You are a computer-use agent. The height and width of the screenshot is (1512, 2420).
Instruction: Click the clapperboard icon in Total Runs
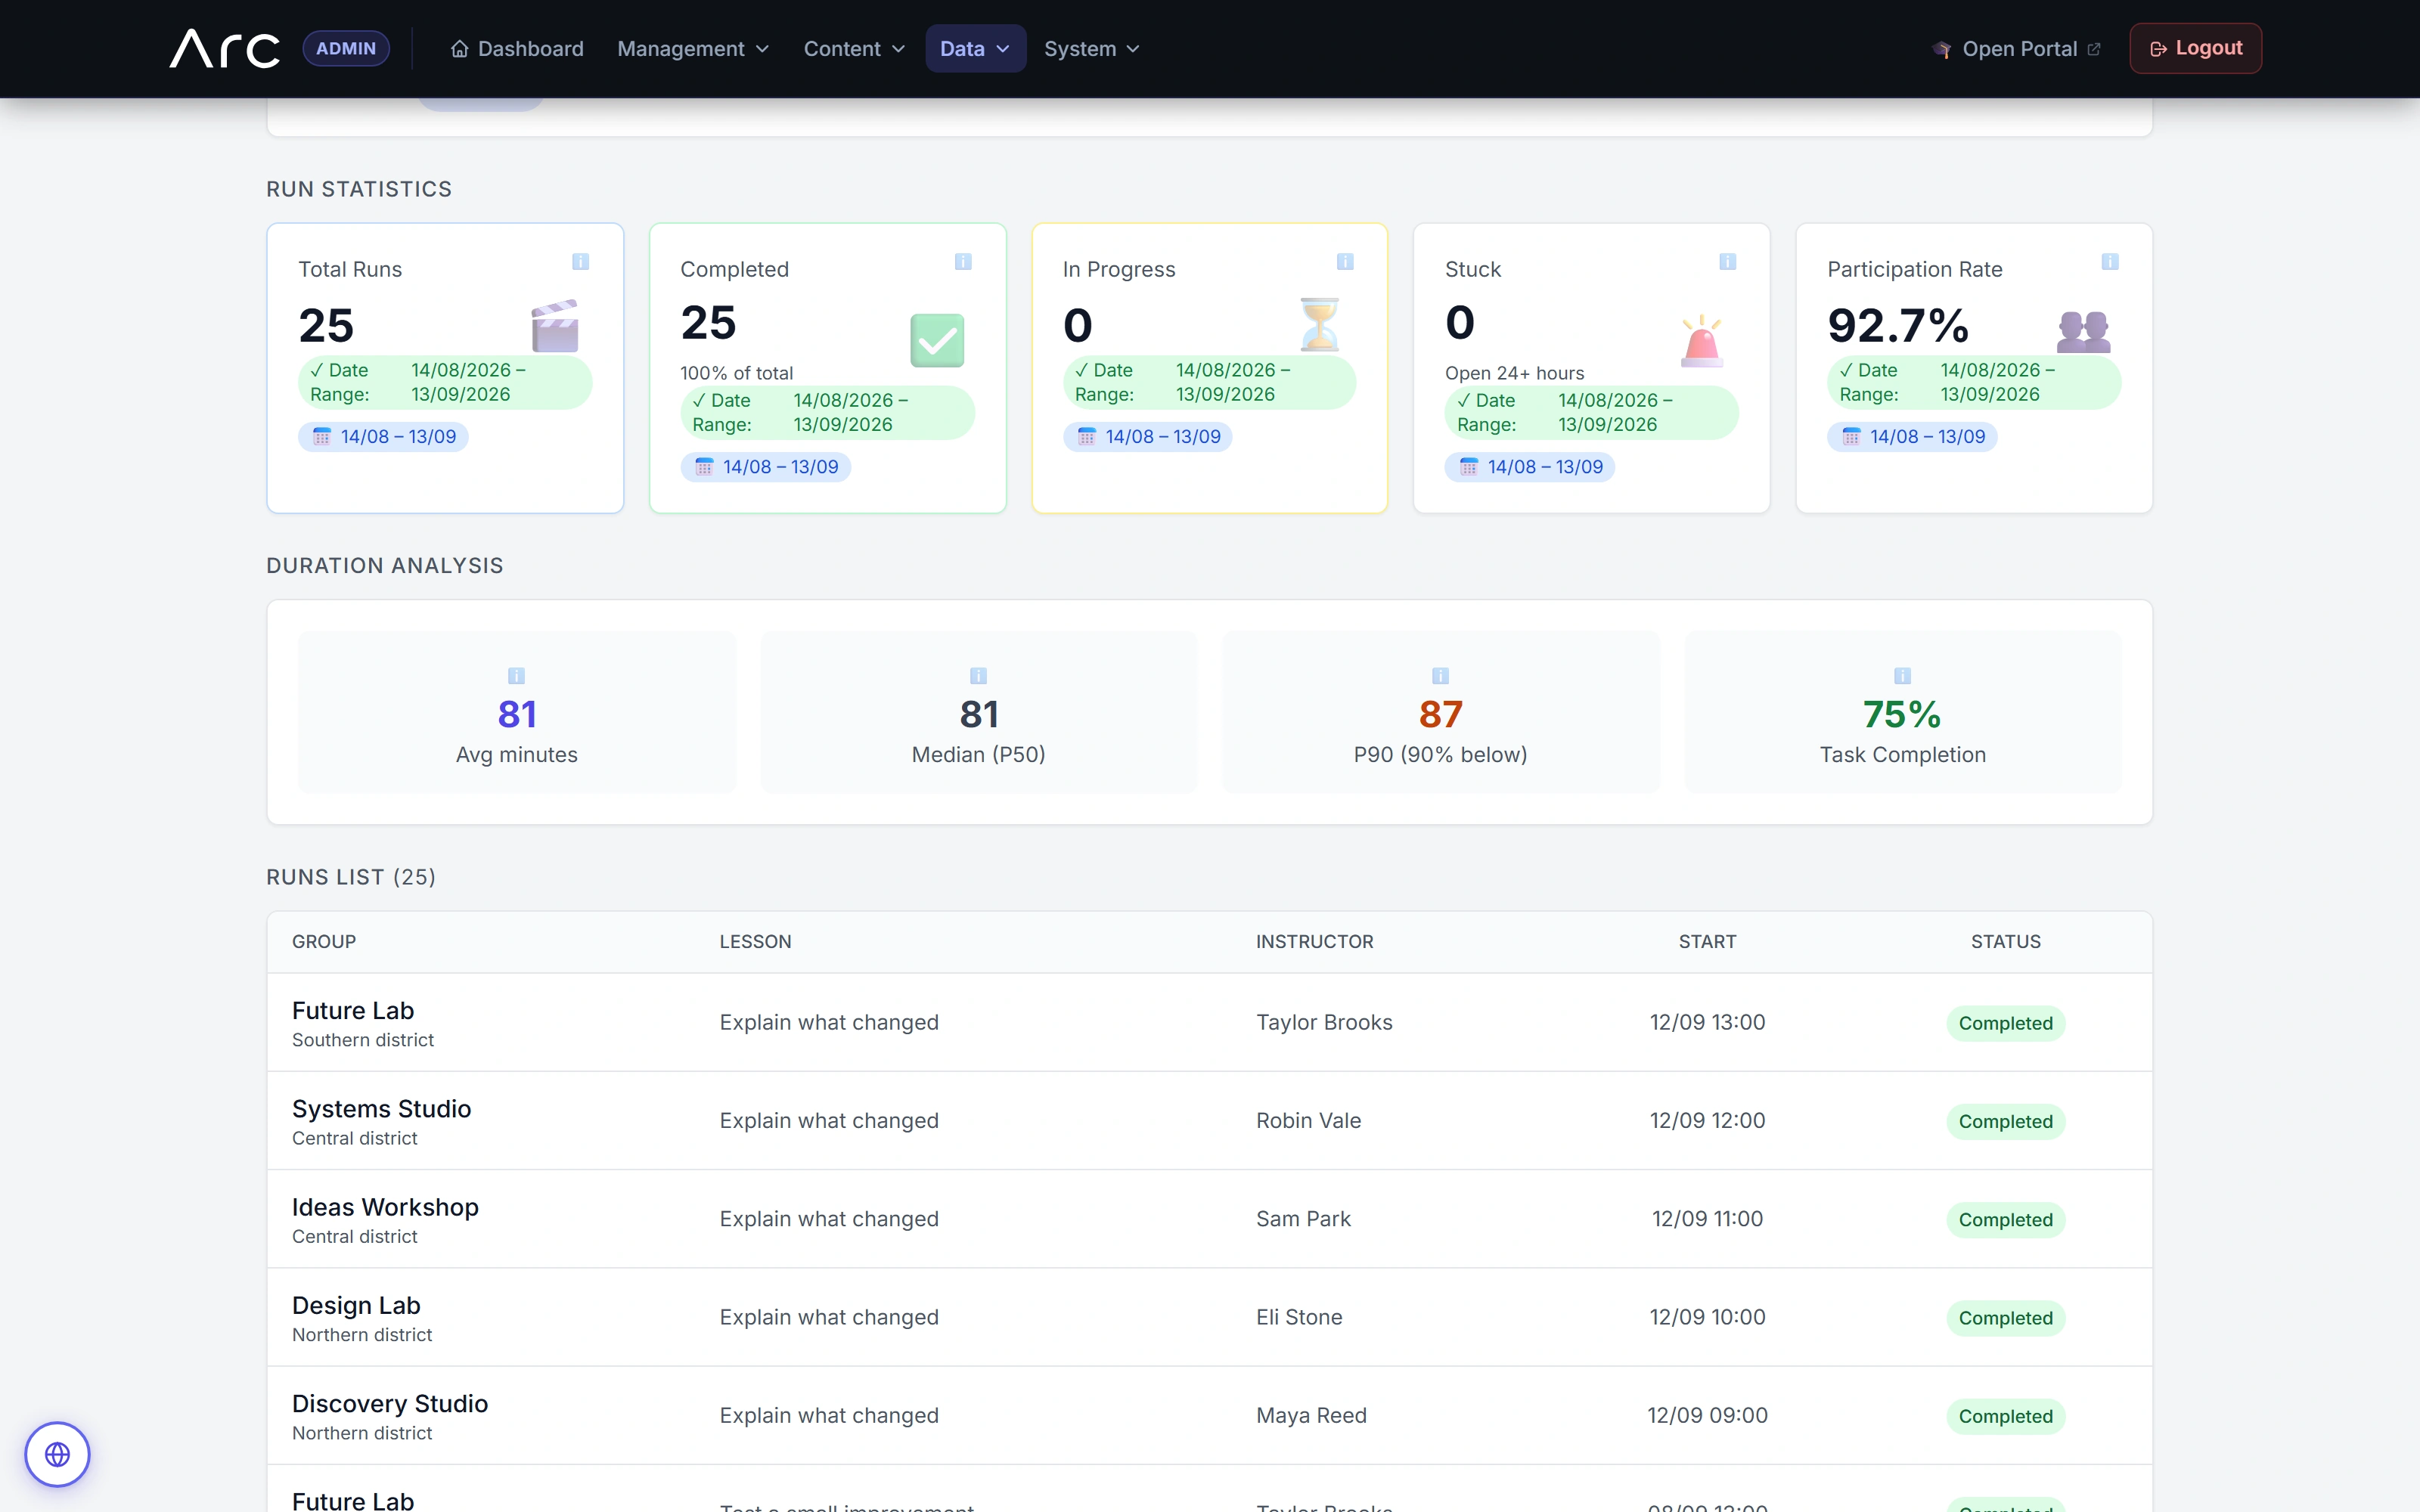pos(555,326)
